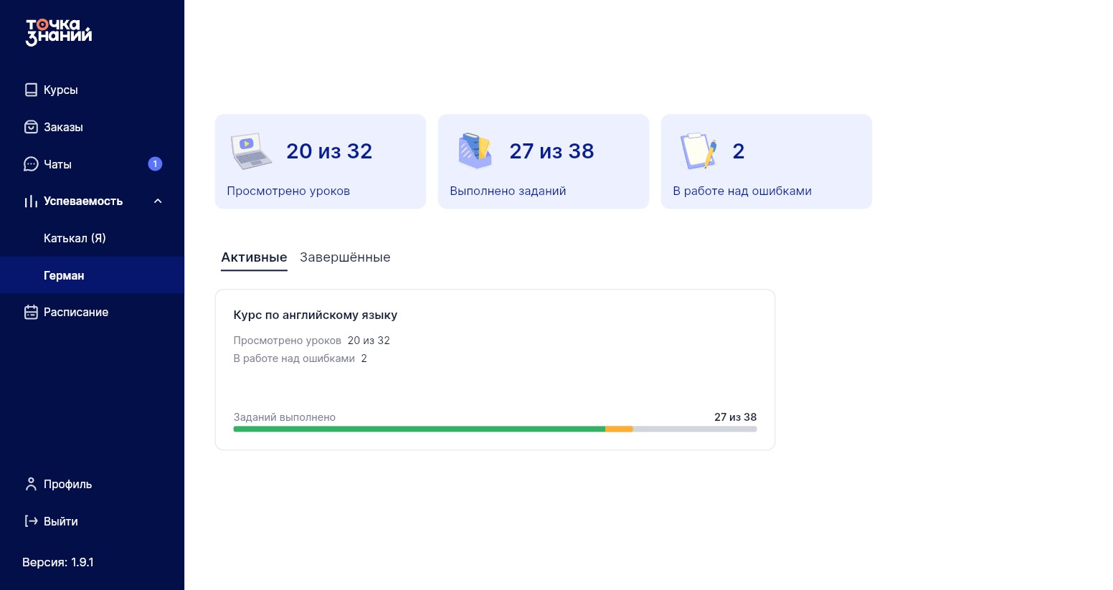Click the Просмотрено уроков laptop illustration
Image resolution: width=1113 pixels, height=590 pixels.
tap(251, 151)
